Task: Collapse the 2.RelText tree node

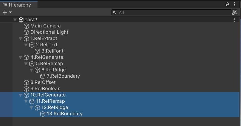Action: tap(26, 45)
